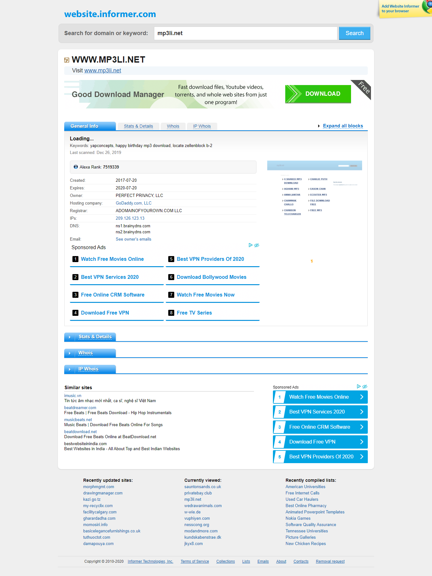Screen dimensions: 432x576
Task: Click the arrow on the Free Online CRM Software sidebar ad
Action: [362, 427]
